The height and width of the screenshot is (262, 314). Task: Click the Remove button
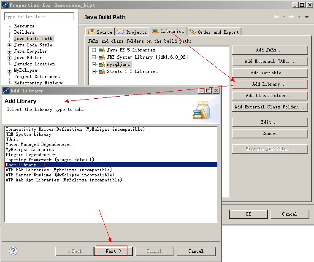pos(270,133)
